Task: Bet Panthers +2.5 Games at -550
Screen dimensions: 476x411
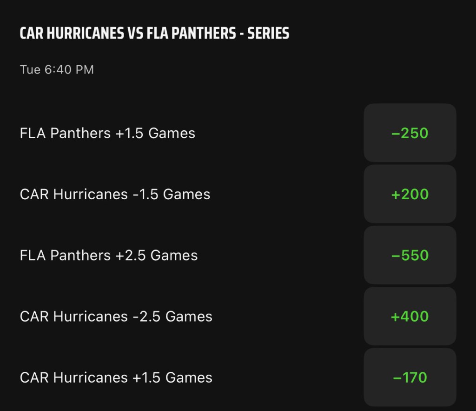Action: [410, 255]
